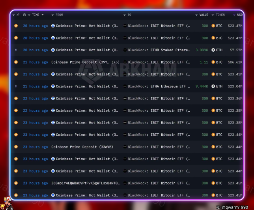Click the BTC token icon in $23.41M row
The image size is (254, 210).
(213, 74)
